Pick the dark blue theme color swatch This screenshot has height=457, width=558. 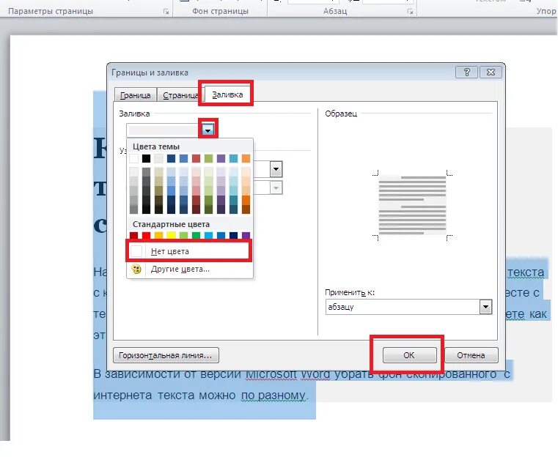[171, 158]
